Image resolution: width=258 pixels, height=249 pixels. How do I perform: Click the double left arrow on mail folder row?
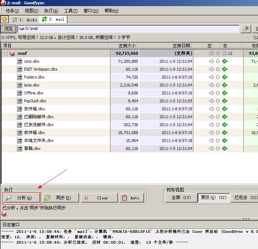coord(211,53)
